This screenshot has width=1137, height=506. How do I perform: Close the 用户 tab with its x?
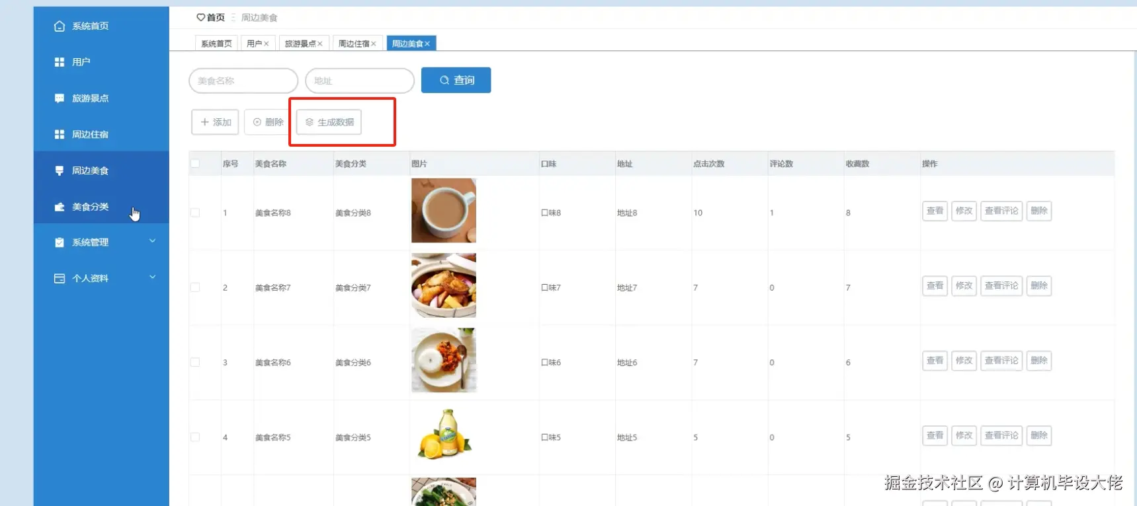pos(267,44)
